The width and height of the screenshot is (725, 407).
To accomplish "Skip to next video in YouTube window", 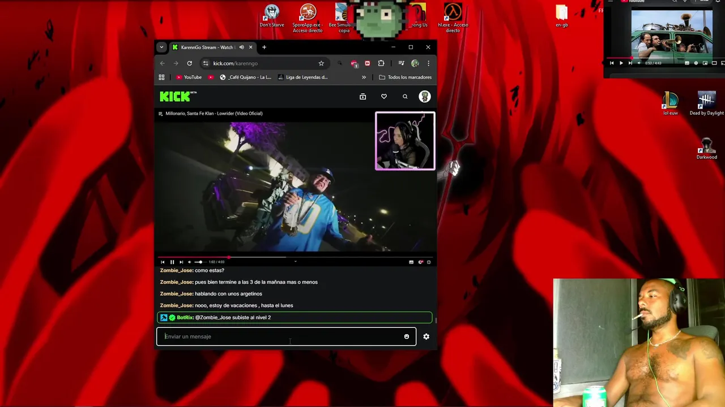I will pyautogui.click(x=630, y=63).
